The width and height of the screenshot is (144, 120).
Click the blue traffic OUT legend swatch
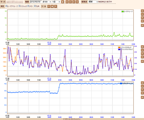119,49
